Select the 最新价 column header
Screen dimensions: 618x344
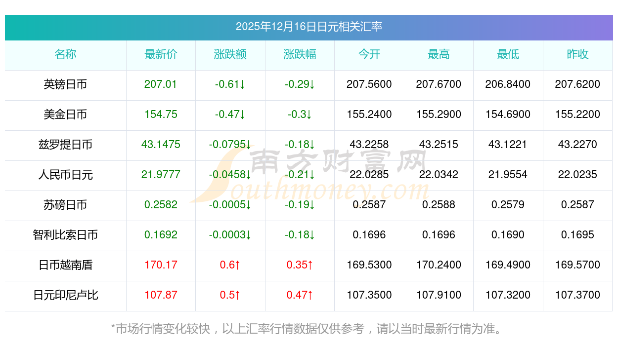161,54
